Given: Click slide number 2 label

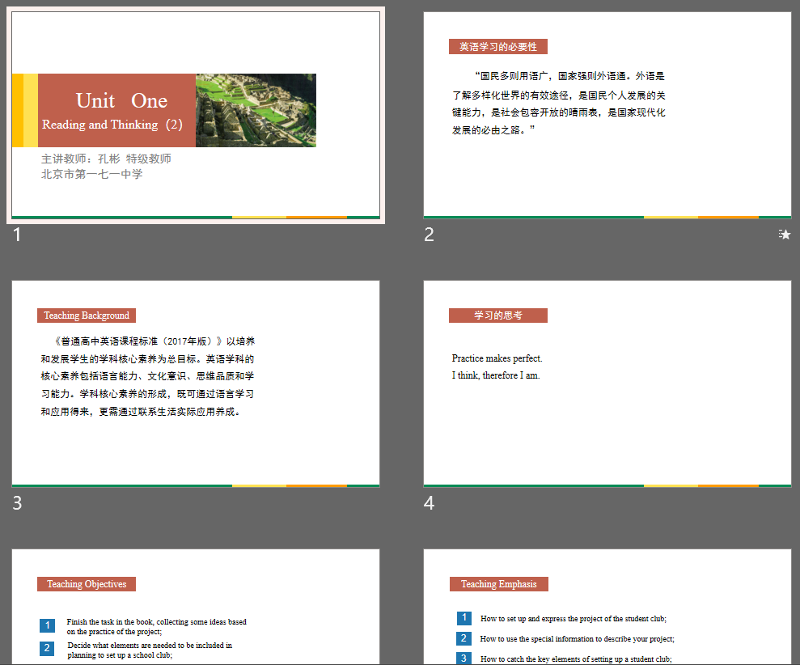Looking at the screenshot, I should tap(430, 235).
